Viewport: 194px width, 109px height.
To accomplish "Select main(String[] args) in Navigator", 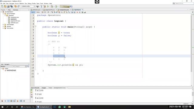I will [x=11, y=70].
